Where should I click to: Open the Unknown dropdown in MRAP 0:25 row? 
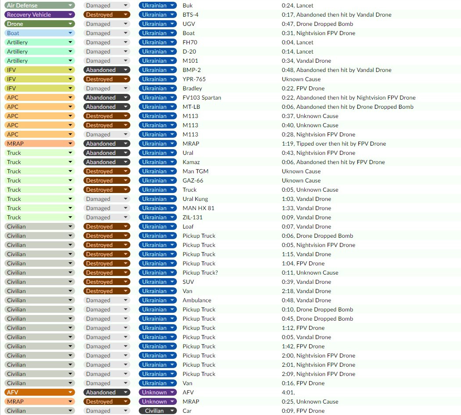click(x=158, y=401)
